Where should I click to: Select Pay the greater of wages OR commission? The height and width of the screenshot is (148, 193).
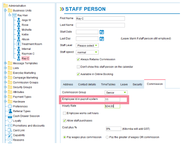(x=107, y=137)
